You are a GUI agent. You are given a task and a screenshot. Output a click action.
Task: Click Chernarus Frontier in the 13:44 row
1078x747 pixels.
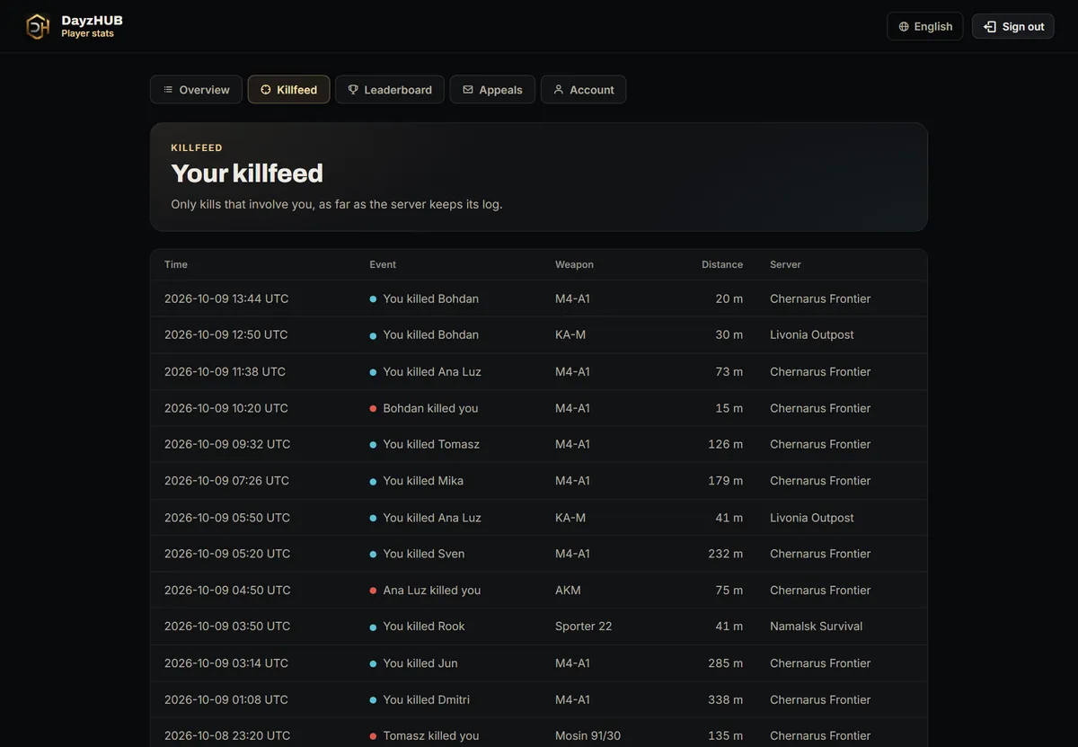(820, 298)
